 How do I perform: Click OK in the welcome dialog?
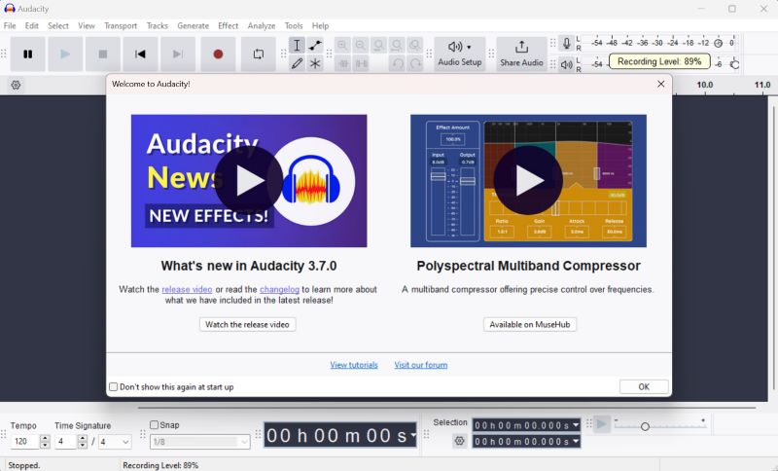(644, 386)
